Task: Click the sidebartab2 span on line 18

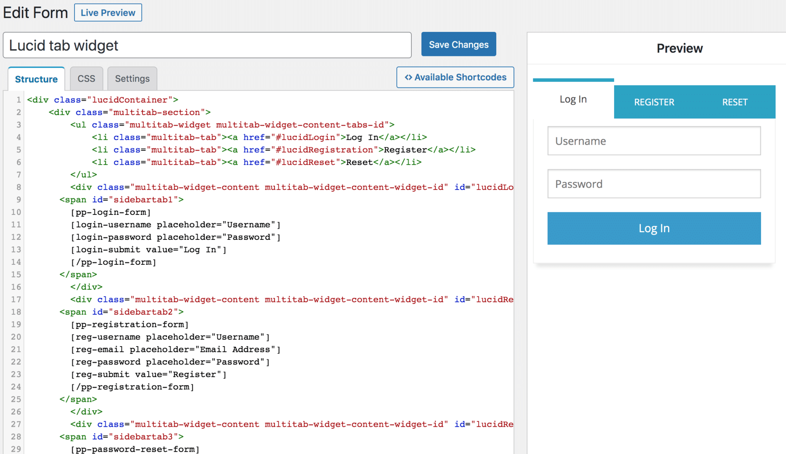Action: click(121, 312)
